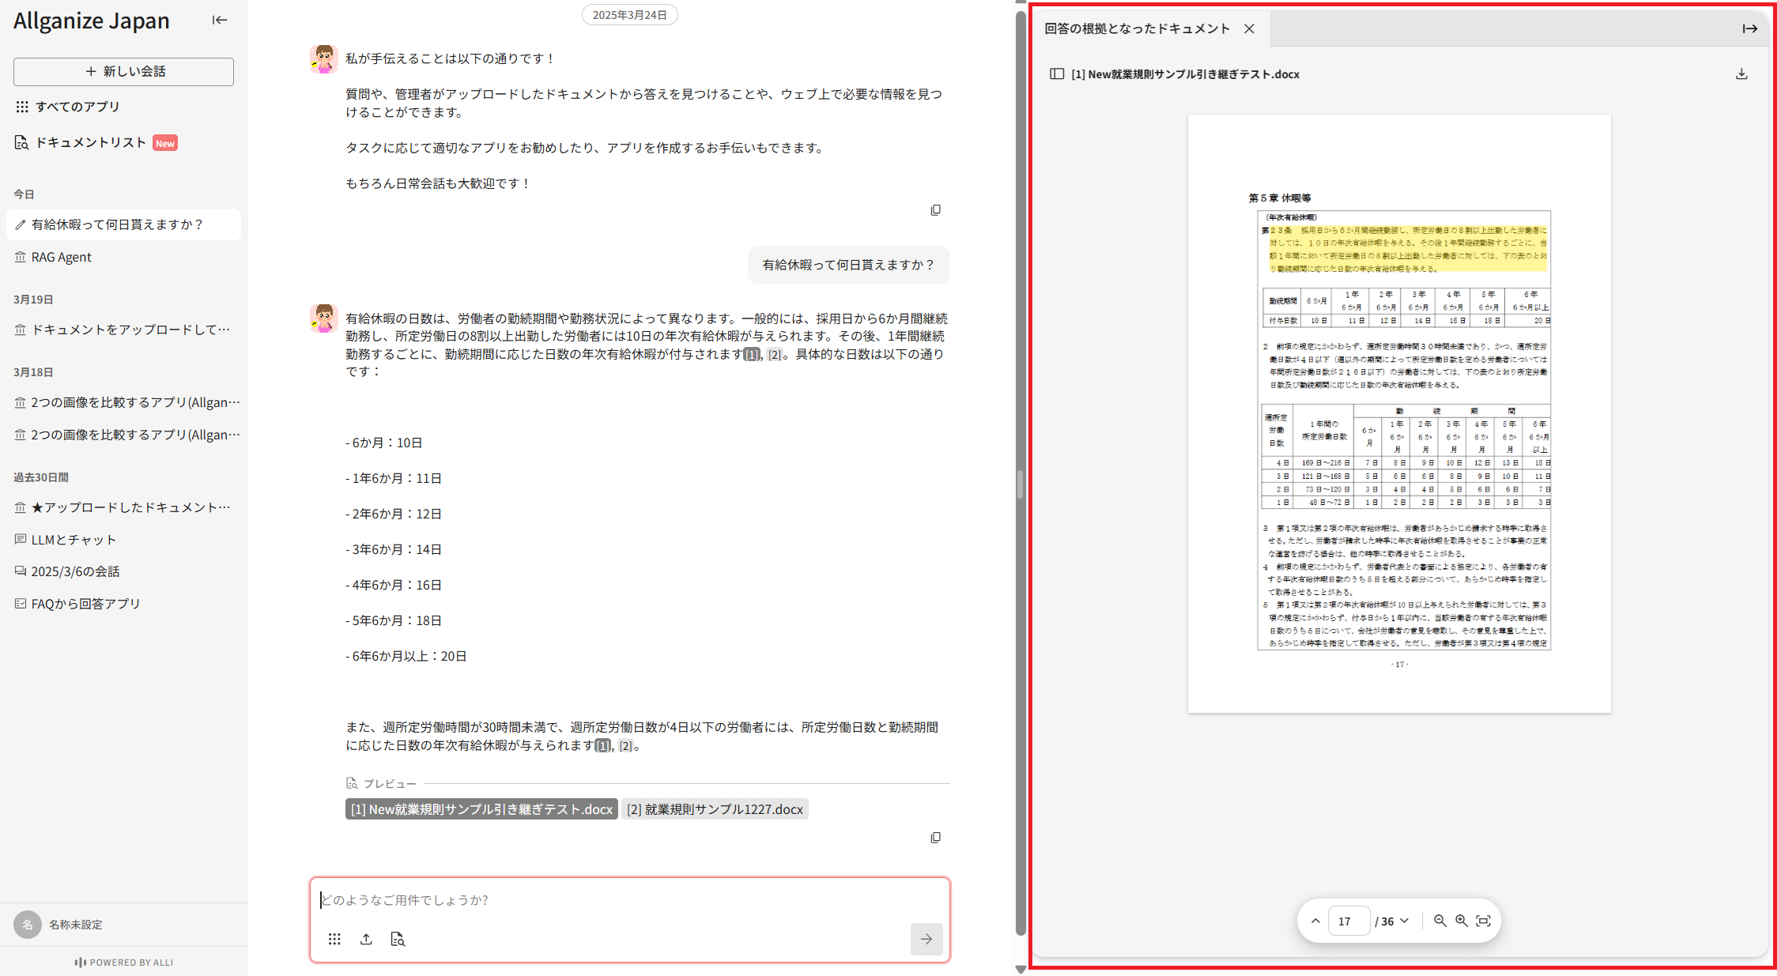The width and height of the screenshot is (1777, 976).
Task: Select source tab [2] 就業規則サンプル1227.docx
Action: coord(715,809)
